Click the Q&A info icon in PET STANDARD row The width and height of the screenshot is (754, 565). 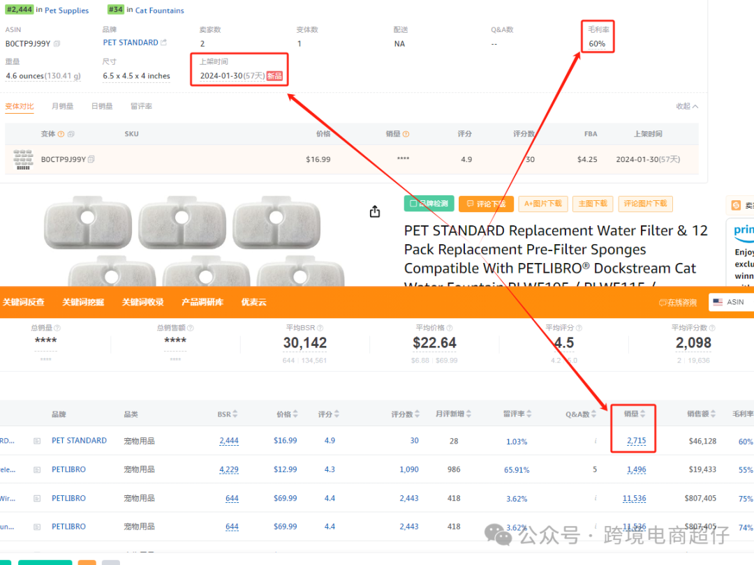tap(596, 441)
